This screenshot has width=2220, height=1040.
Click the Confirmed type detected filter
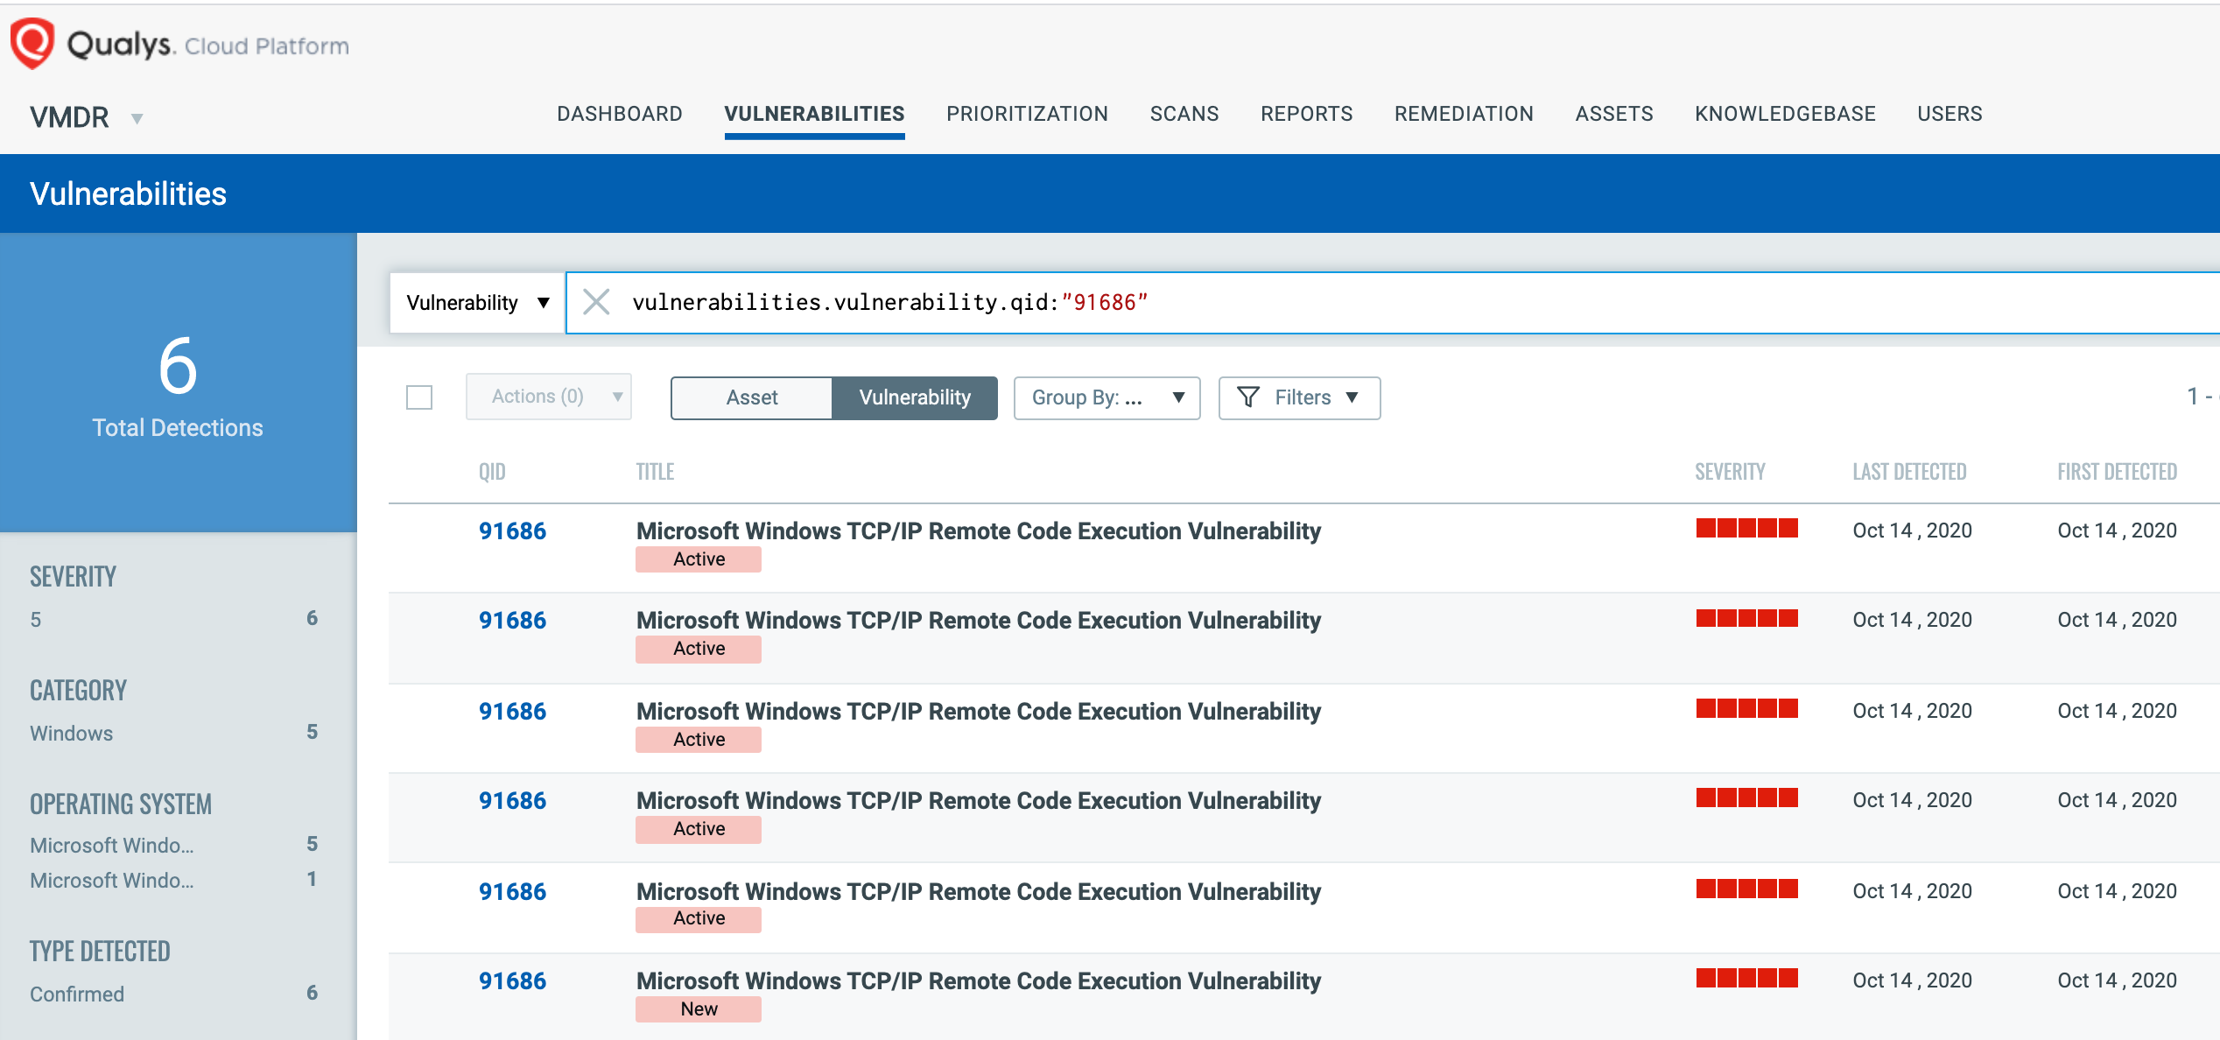(x=77, y=994)
